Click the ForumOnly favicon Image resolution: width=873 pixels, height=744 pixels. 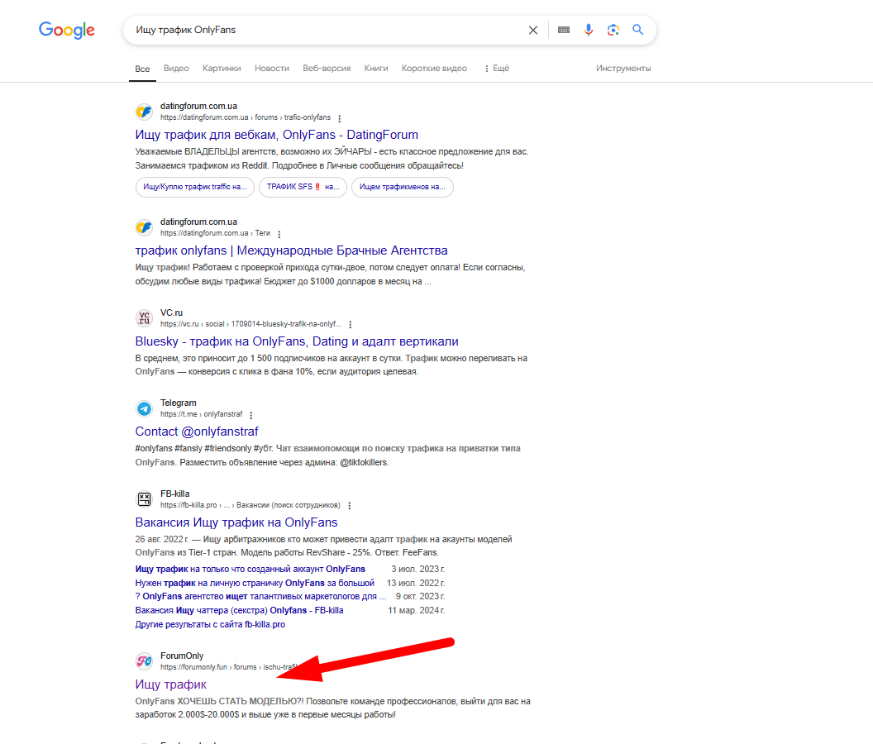pyautogui.click(x=144, y=661)
